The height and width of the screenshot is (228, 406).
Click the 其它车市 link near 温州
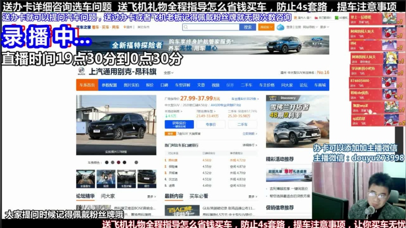pos(143,27)
